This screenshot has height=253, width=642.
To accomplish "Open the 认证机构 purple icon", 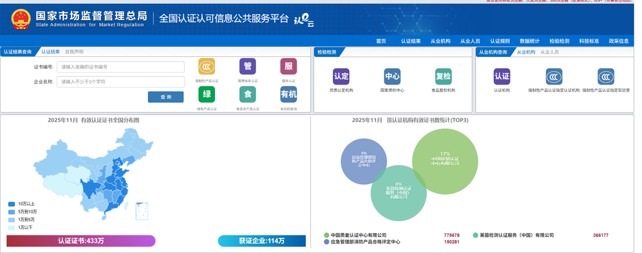I will (502, 76).
